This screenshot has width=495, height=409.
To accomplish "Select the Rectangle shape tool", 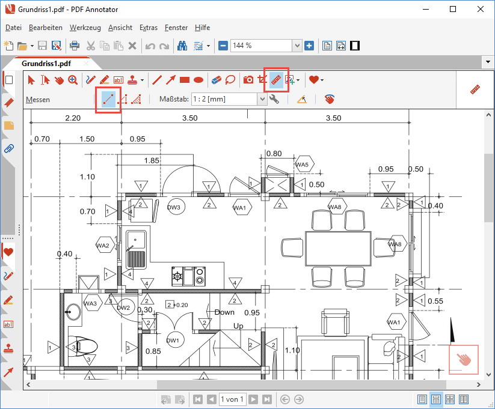I will (185, 80).
